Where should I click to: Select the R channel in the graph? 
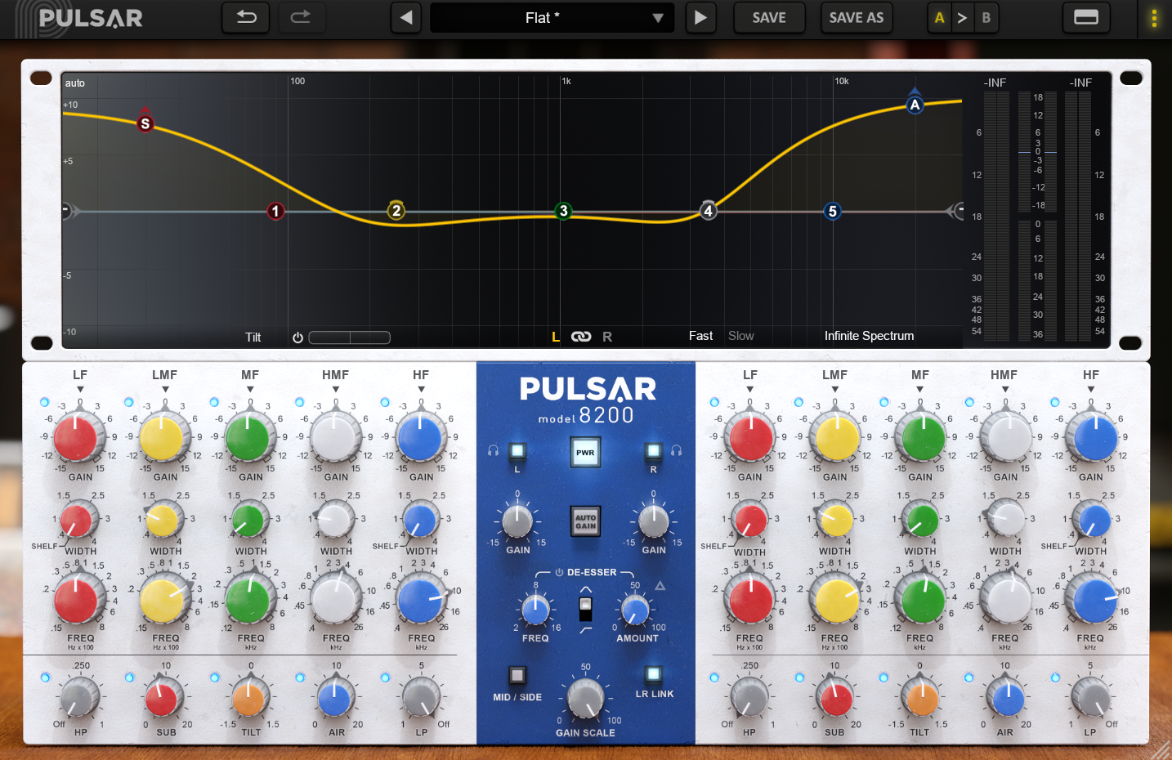[x=607, y=337]
